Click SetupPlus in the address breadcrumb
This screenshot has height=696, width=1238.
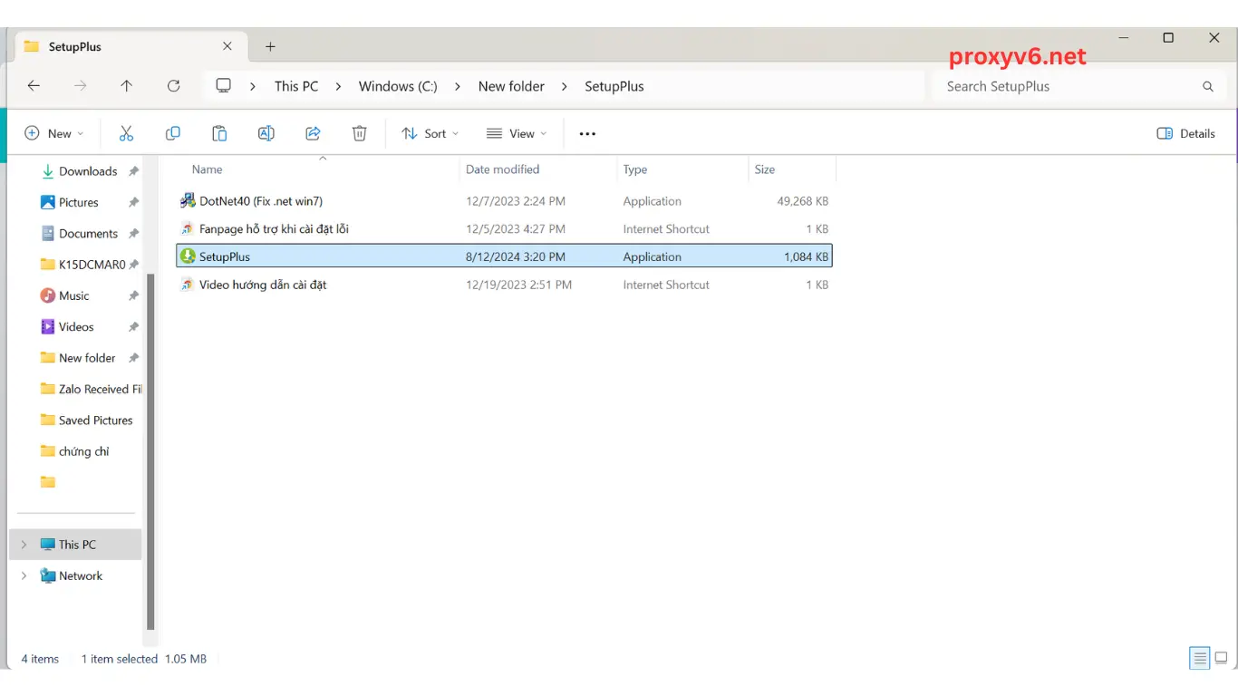(x=614, y=86)
